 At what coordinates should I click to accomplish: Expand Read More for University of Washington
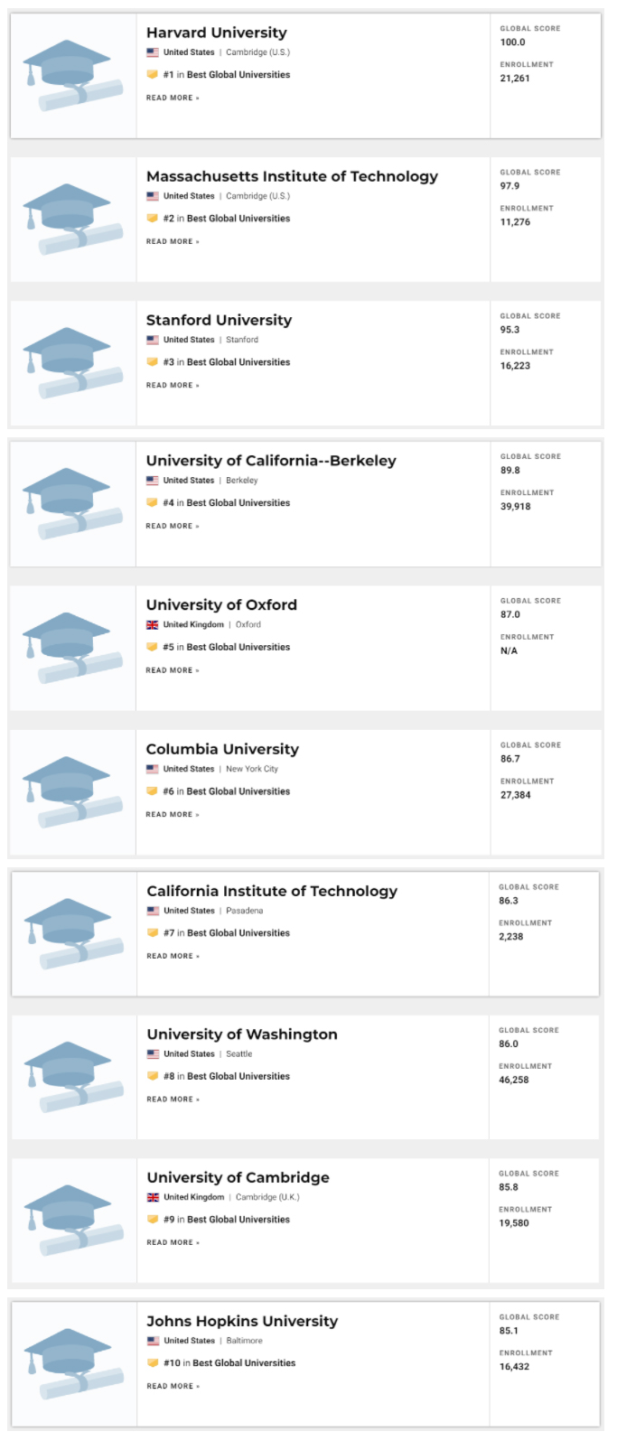[173, 1099]
